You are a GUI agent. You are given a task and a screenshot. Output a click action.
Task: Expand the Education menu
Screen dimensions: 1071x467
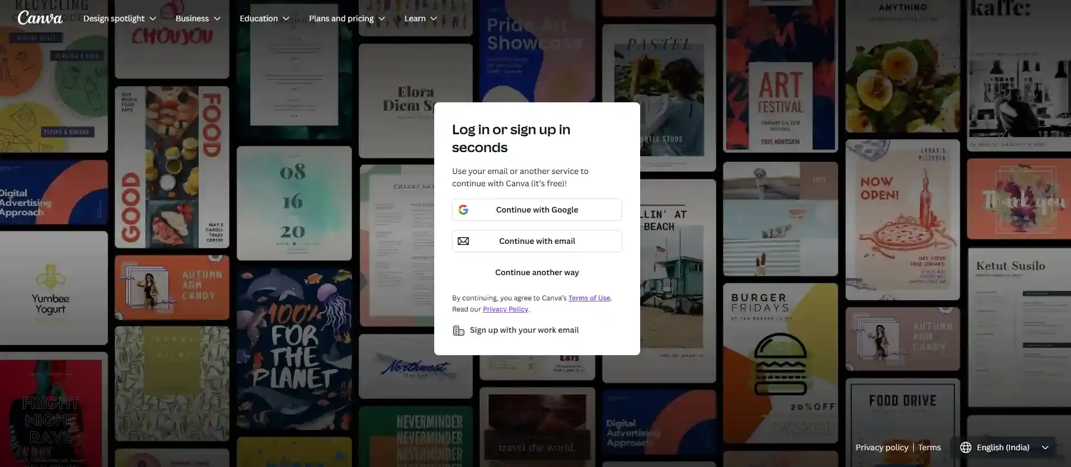click(x=264, y=18)
